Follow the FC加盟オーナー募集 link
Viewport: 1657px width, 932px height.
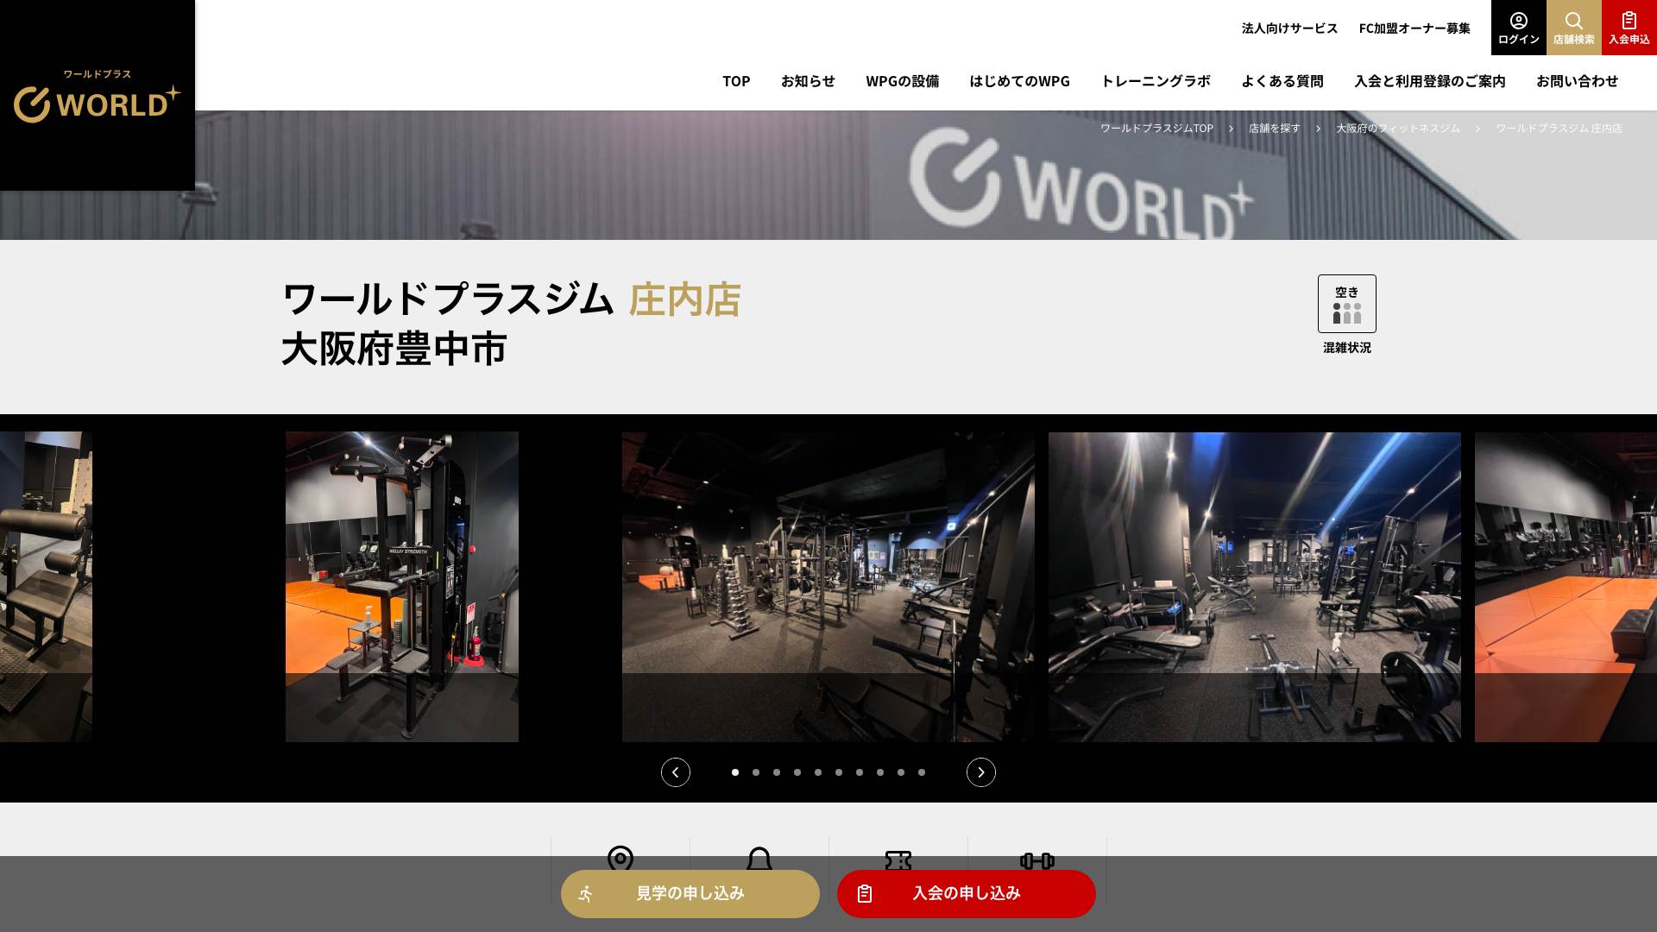point(1414,28)
